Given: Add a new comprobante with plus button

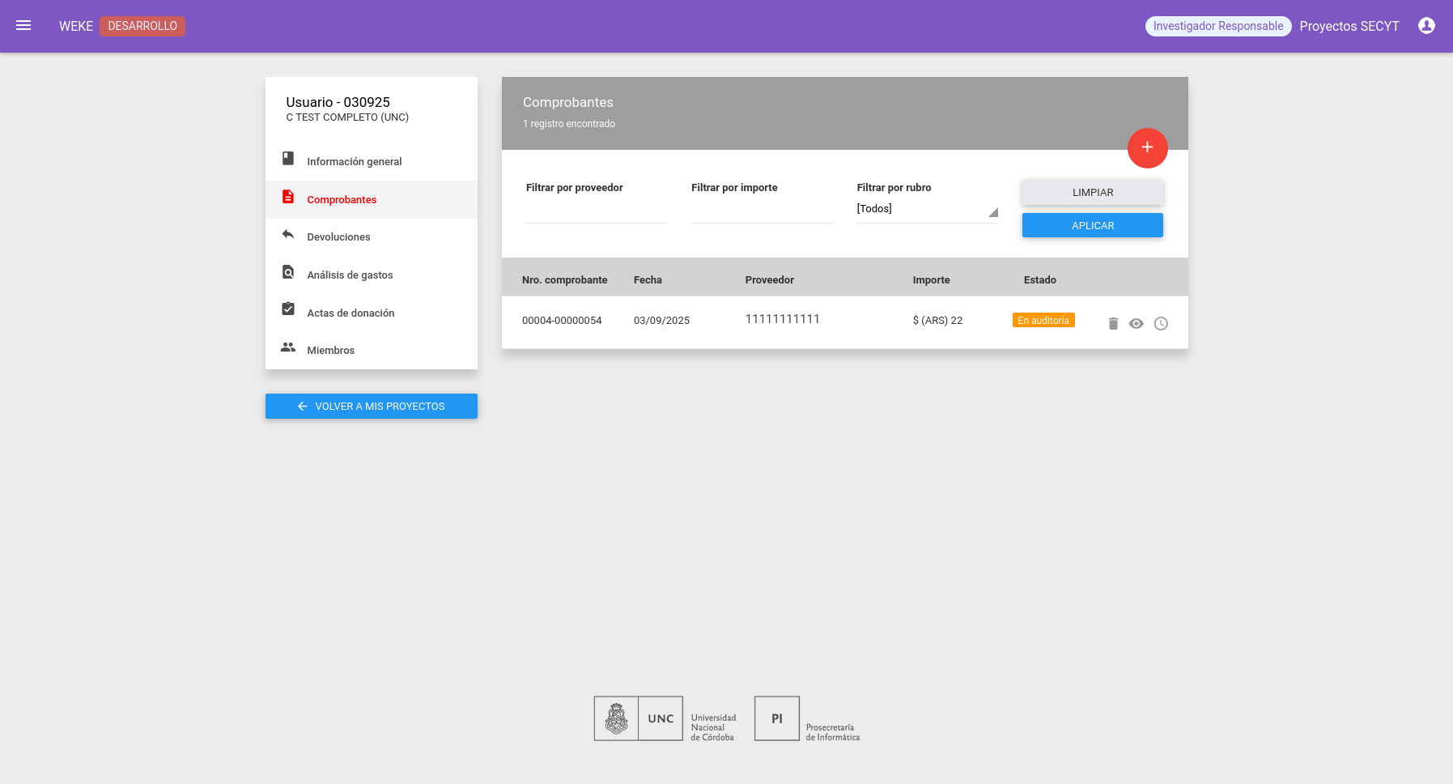Looking at the screenshot, I should [1147, 147].
